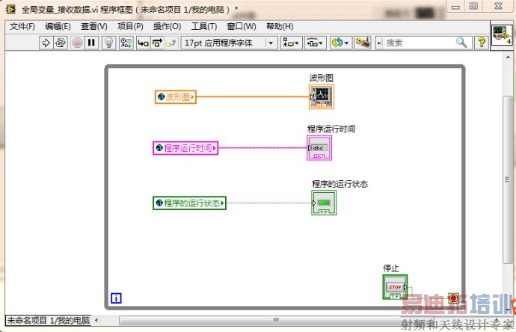516x332 pixels.
Task: Click the Clean Up Diagram button
Action: tap(363, 43)
